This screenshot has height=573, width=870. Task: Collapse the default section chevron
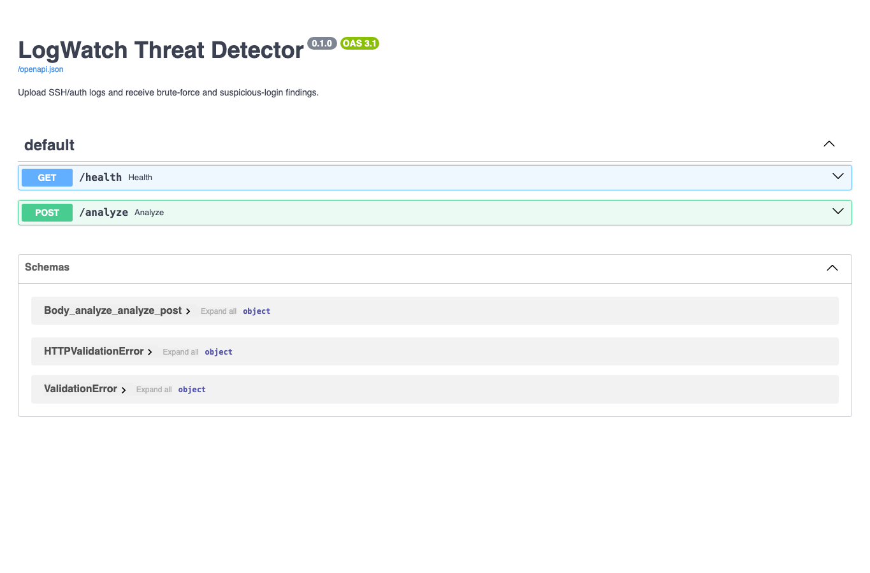click(x=829, y=144)
